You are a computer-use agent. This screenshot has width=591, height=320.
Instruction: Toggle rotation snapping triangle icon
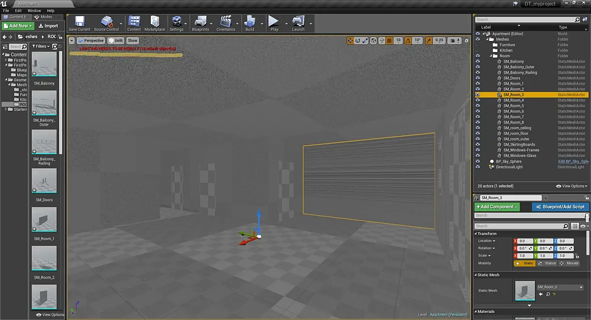coord(408,41)
